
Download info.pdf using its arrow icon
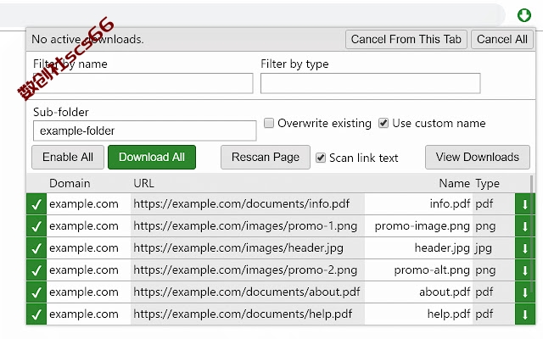tap(525, 204)
